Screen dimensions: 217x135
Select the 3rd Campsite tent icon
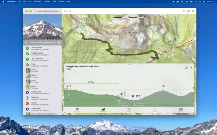coord(27,59)
